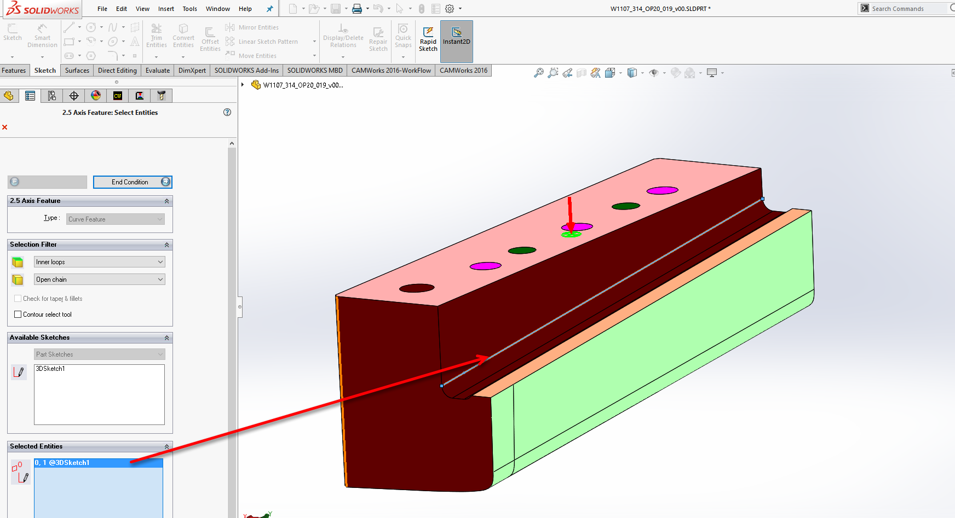Open the PropertyManager panel tab icon
955x518 pixels.
click(30, 96)
